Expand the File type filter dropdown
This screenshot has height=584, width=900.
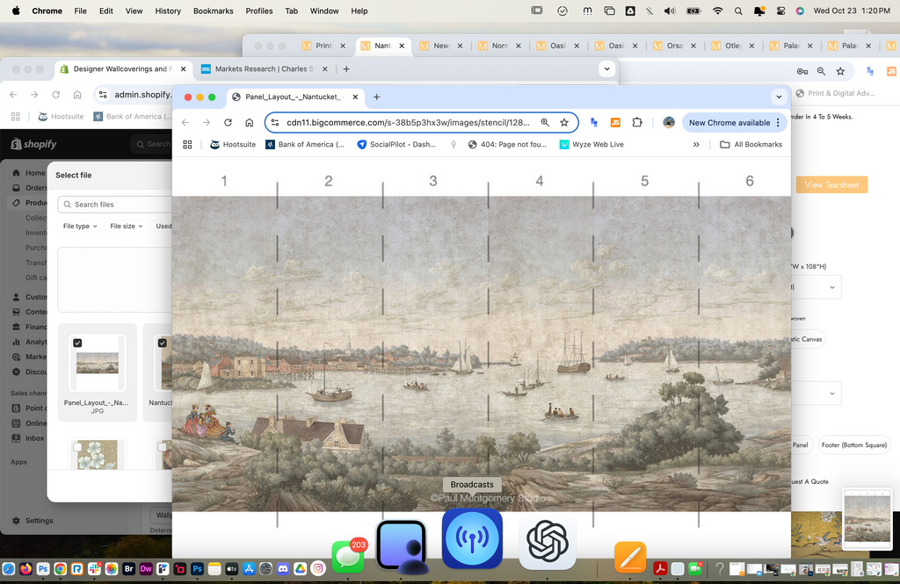click(x=80, y=226)
